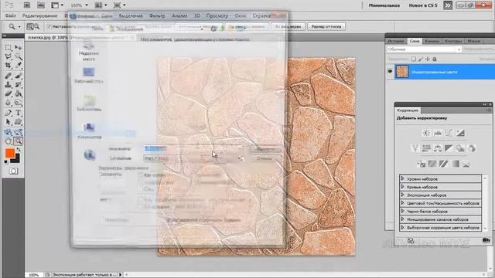Toggle lock image pixels in Layers

421,59
